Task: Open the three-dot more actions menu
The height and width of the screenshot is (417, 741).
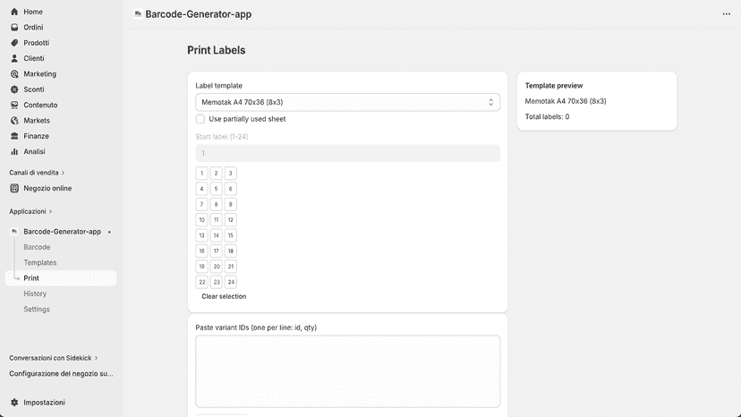Action: 727,14
